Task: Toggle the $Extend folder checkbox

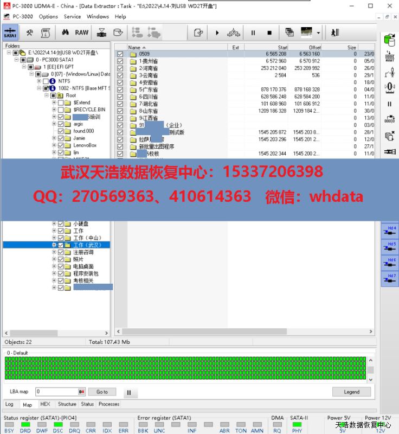Action: click(x=61, y=103)
